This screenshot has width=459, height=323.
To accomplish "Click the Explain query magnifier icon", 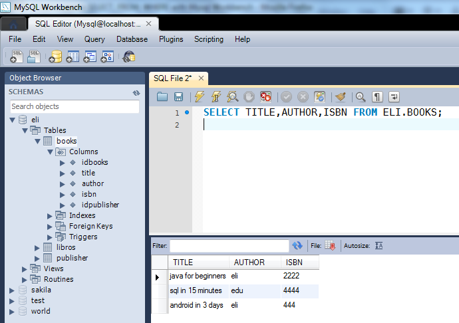I will (232, 96).
